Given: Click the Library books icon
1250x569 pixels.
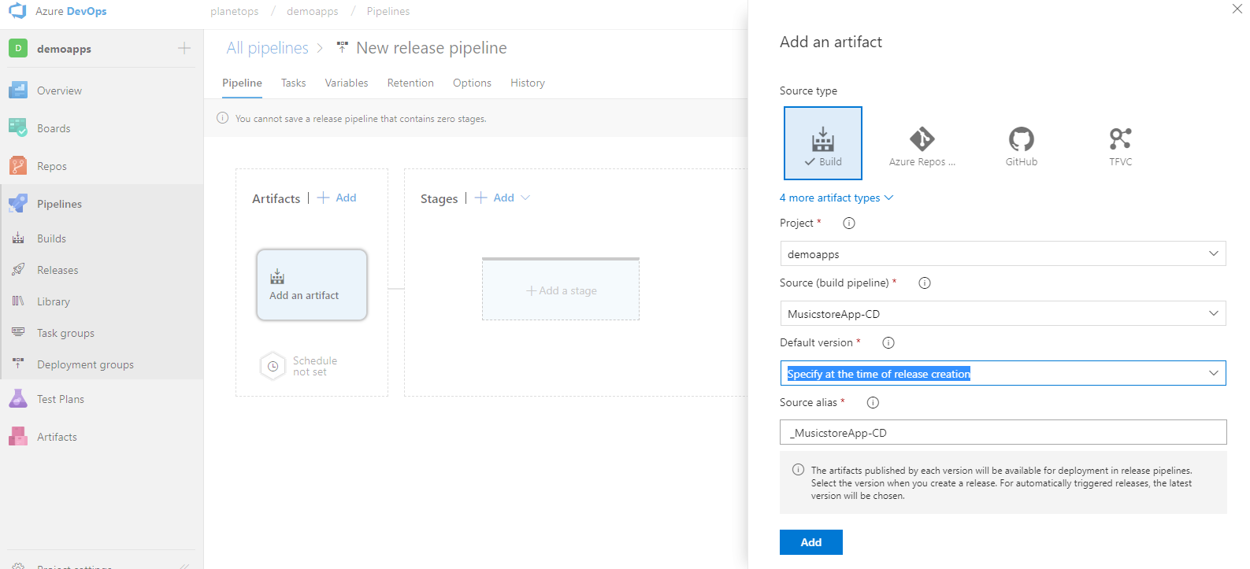Looking at the screenshot, I should 18,301.
